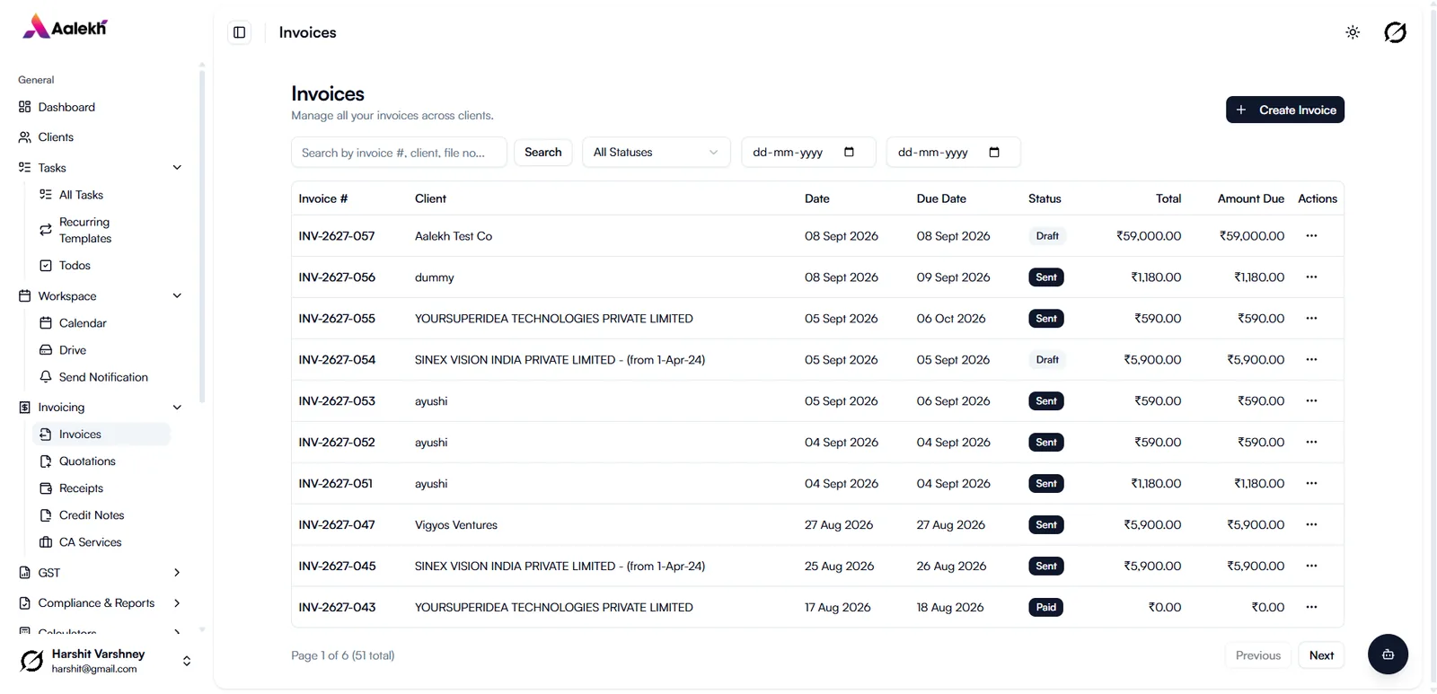Open actions menu for INV-2627-057
This screenshot has height=694, width=1437.
click(x=1311, y=236)
